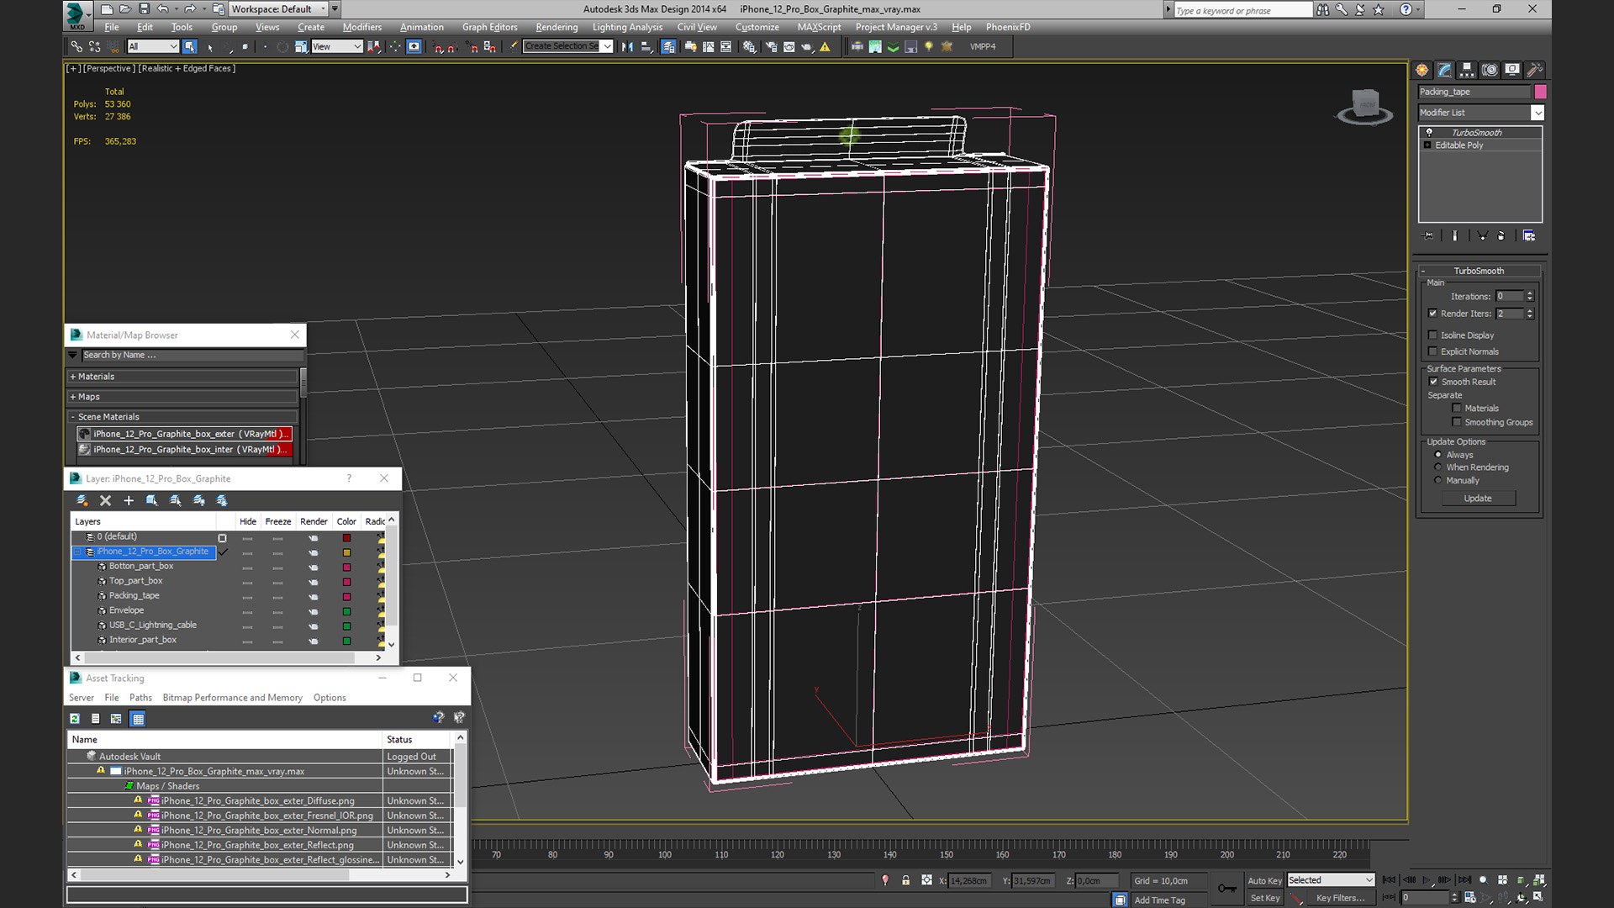Click the TurboSmooth Update button
This screenshot has height=908, width=1614.
1478,499
